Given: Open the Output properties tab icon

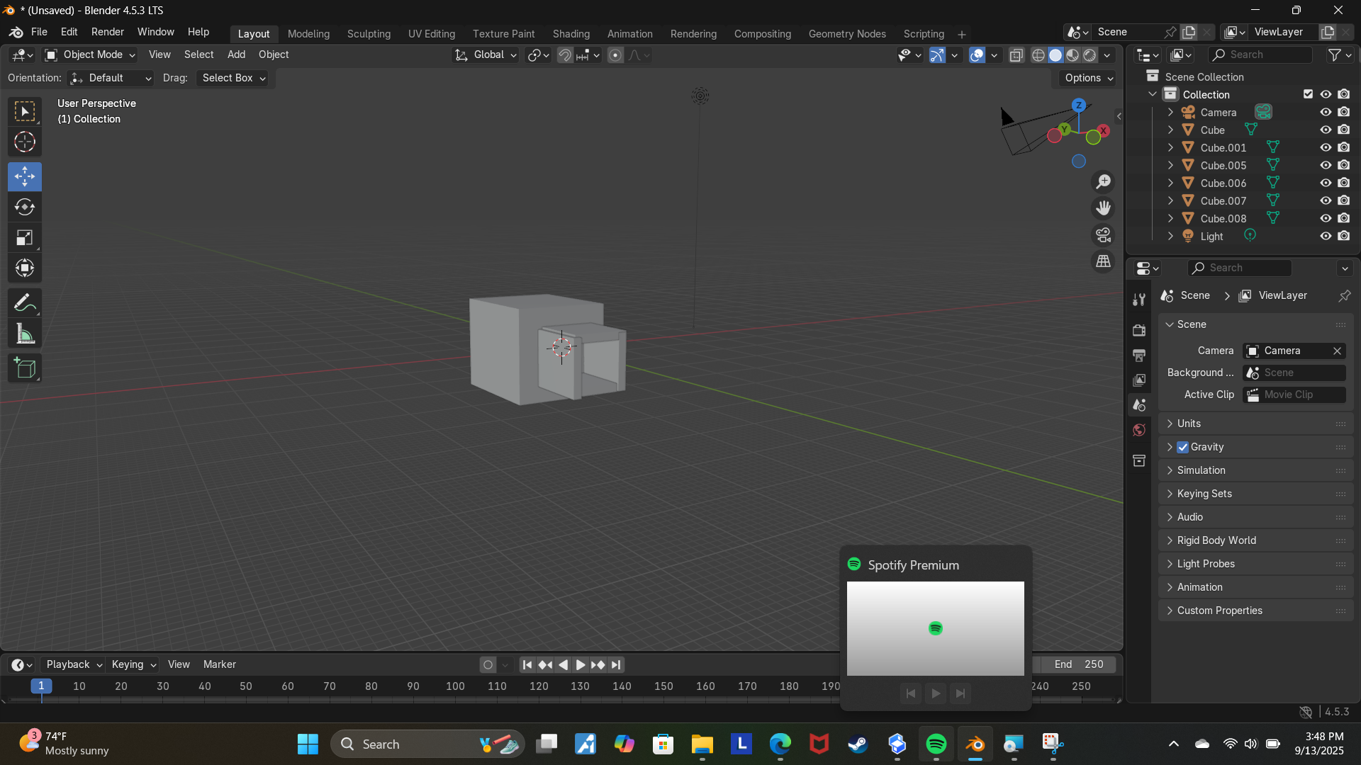Looking at the screenshot, I should pos(1139,355).
